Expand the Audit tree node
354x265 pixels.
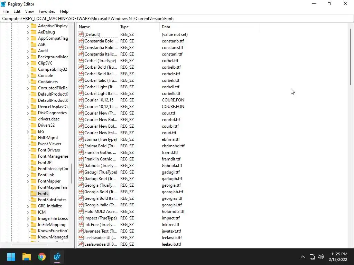tap(28, 51)
